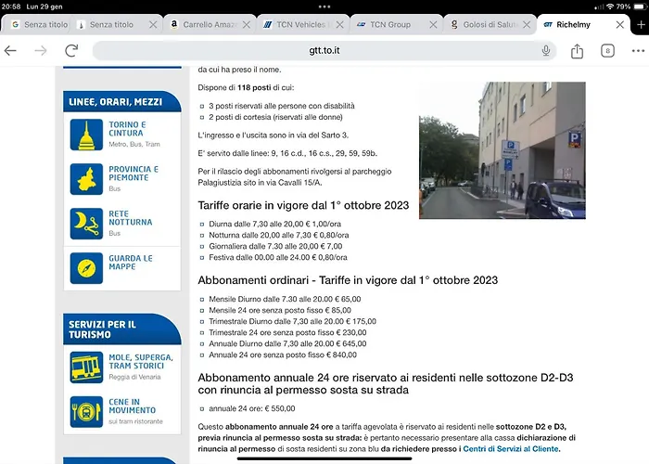Follow the Centri di Servizi al Cliente link

click(x=510, y=448)
